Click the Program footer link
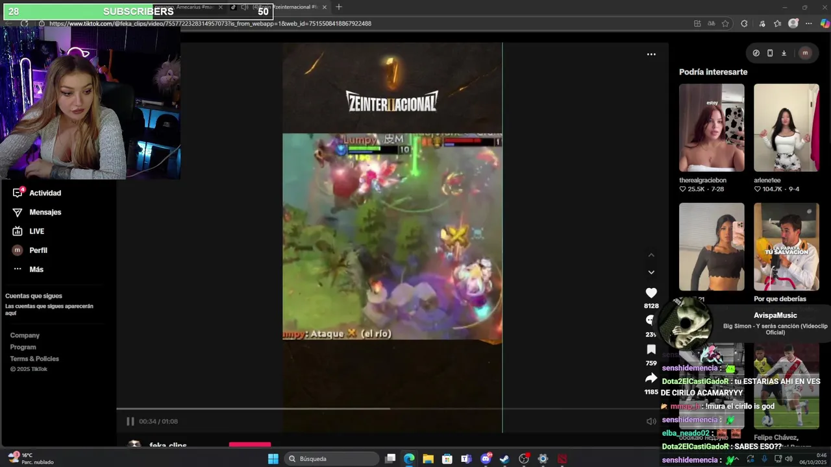This screenshot has height=467, width=831. pos(23,347)
